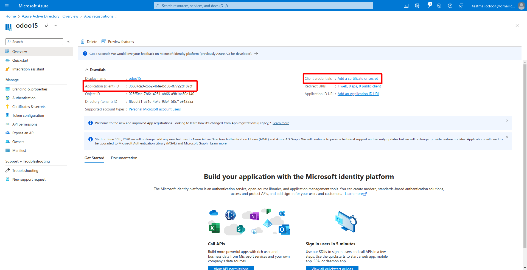The image size is (527, 270).
Task: Focus the top Azure resources search box
Action: [x=263, y=6]
